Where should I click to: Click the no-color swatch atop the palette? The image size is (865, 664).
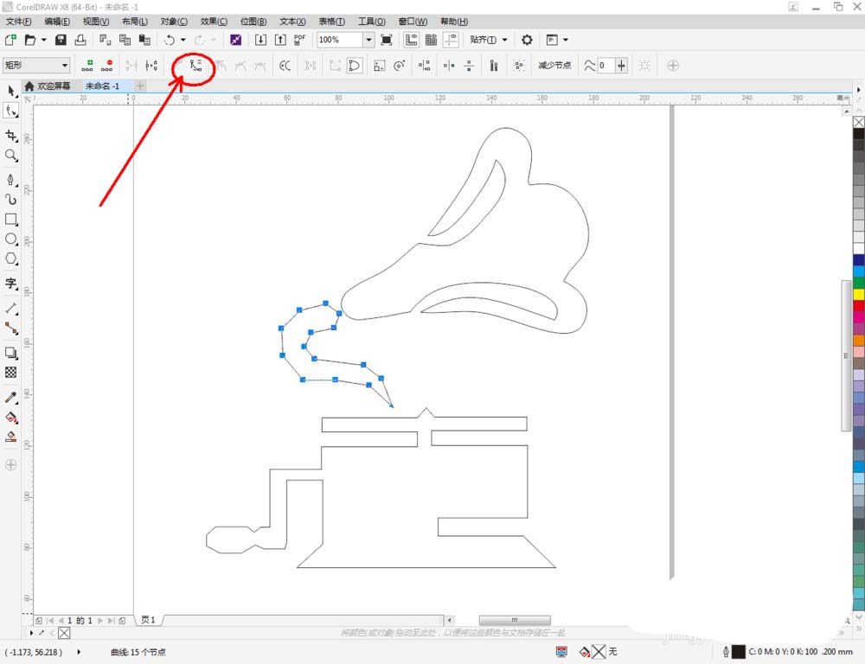pyautogui.click(x=859, y=122)
